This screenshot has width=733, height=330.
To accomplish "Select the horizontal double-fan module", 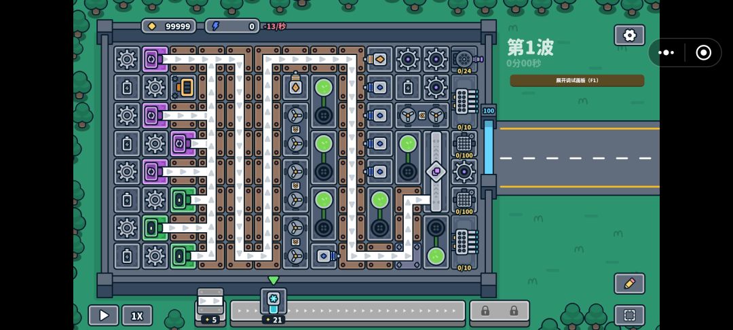I will click(421, 115).
